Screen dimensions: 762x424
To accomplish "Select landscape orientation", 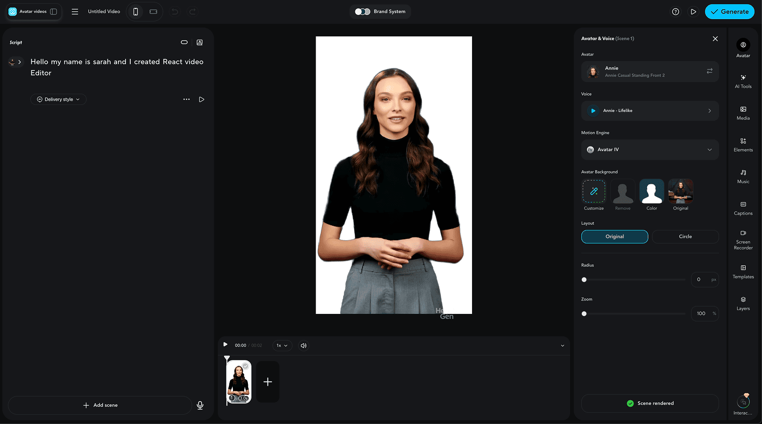I will (153, 12).
